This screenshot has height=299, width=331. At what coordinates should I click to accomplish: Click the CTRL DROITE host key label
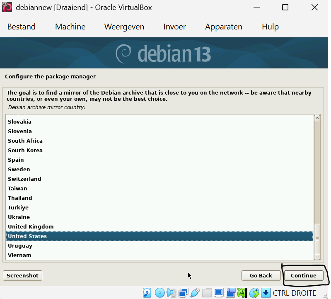[295, 293]
